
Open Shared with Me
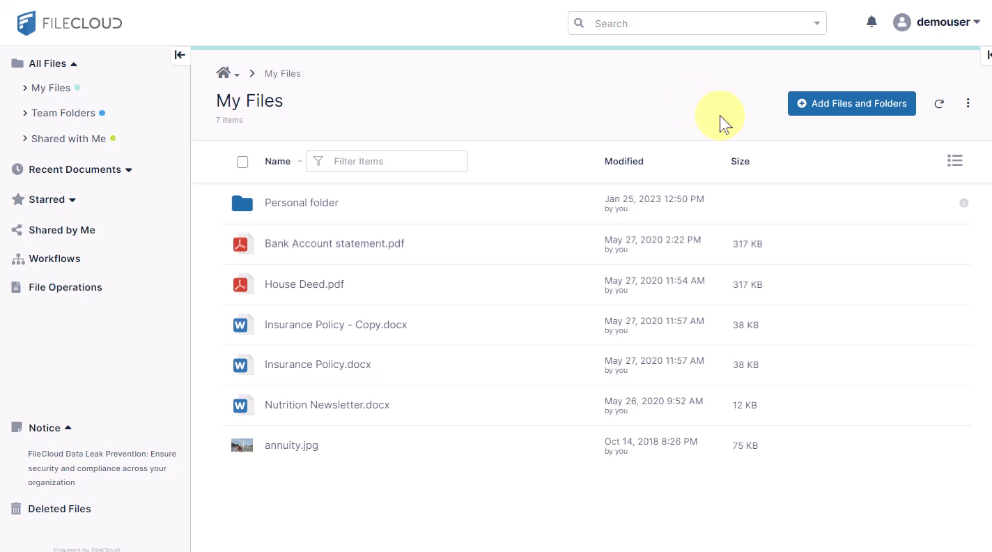click(67, 139)
